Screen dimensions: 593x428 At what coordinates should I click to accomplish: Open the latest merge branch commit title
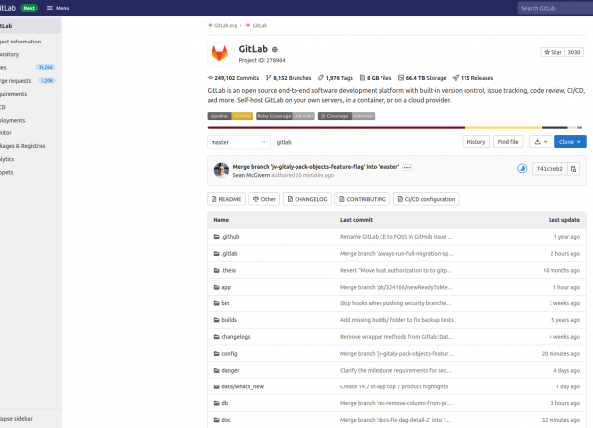[x=316, y=167]
